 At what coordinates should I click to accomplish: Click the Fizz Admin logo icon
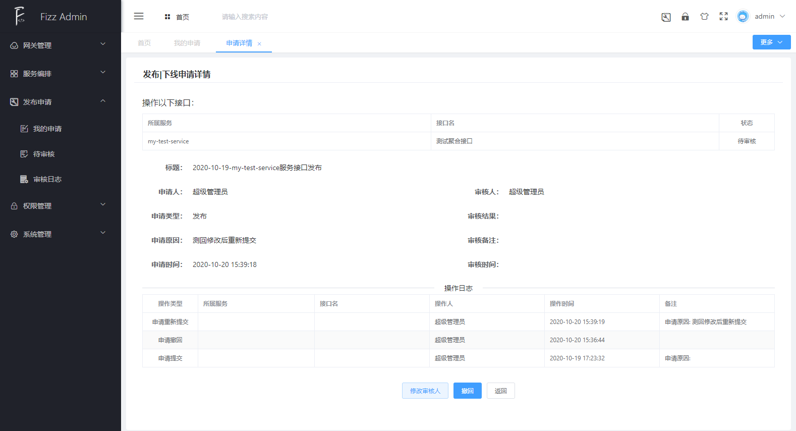19,16
